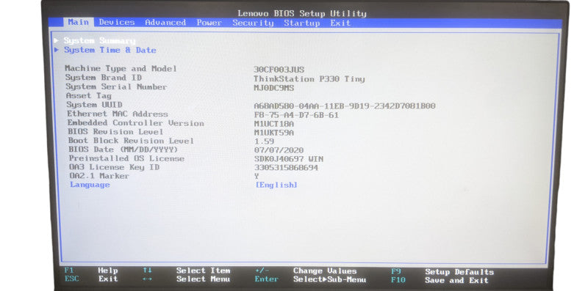
Task: Click the System Brand ID label
Action: tap(103, 78)
